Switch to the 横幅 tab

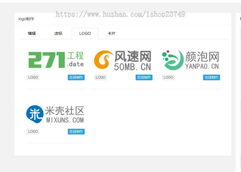coord(32,33)
